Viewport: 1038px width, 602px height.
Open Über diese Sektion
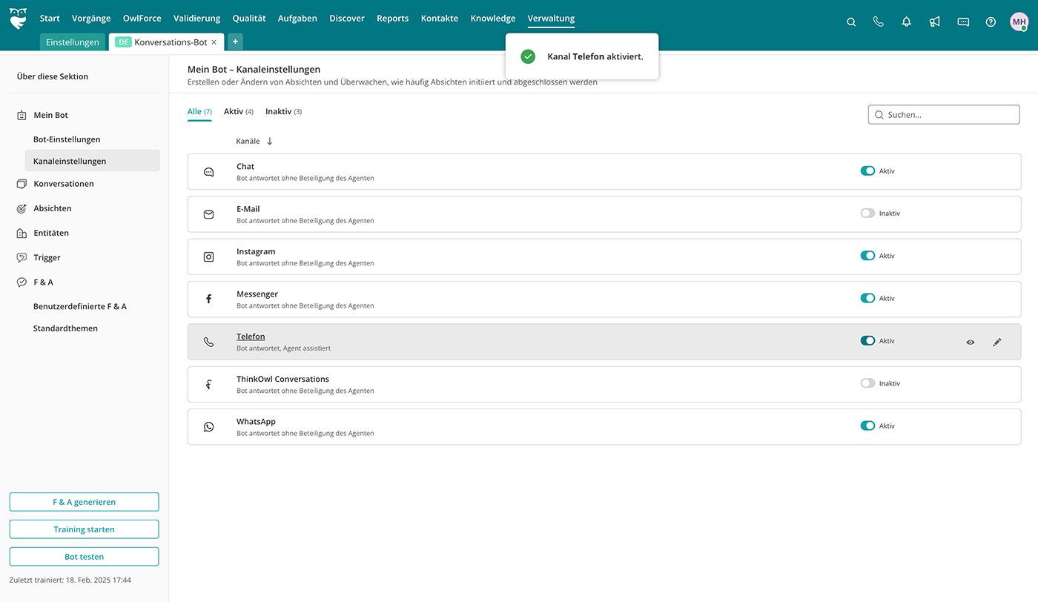53,76
